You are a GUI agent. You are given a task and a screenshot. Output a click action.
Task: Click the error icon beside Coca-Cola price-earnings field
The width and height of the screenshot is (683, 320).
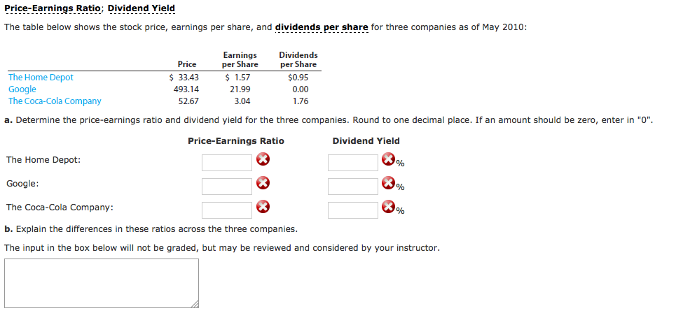262,208
